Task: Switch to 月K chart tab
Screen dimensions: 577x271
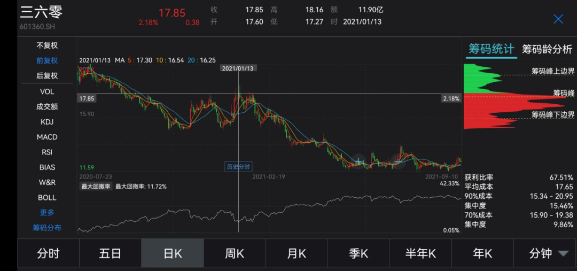Action: tap(297, 253)
